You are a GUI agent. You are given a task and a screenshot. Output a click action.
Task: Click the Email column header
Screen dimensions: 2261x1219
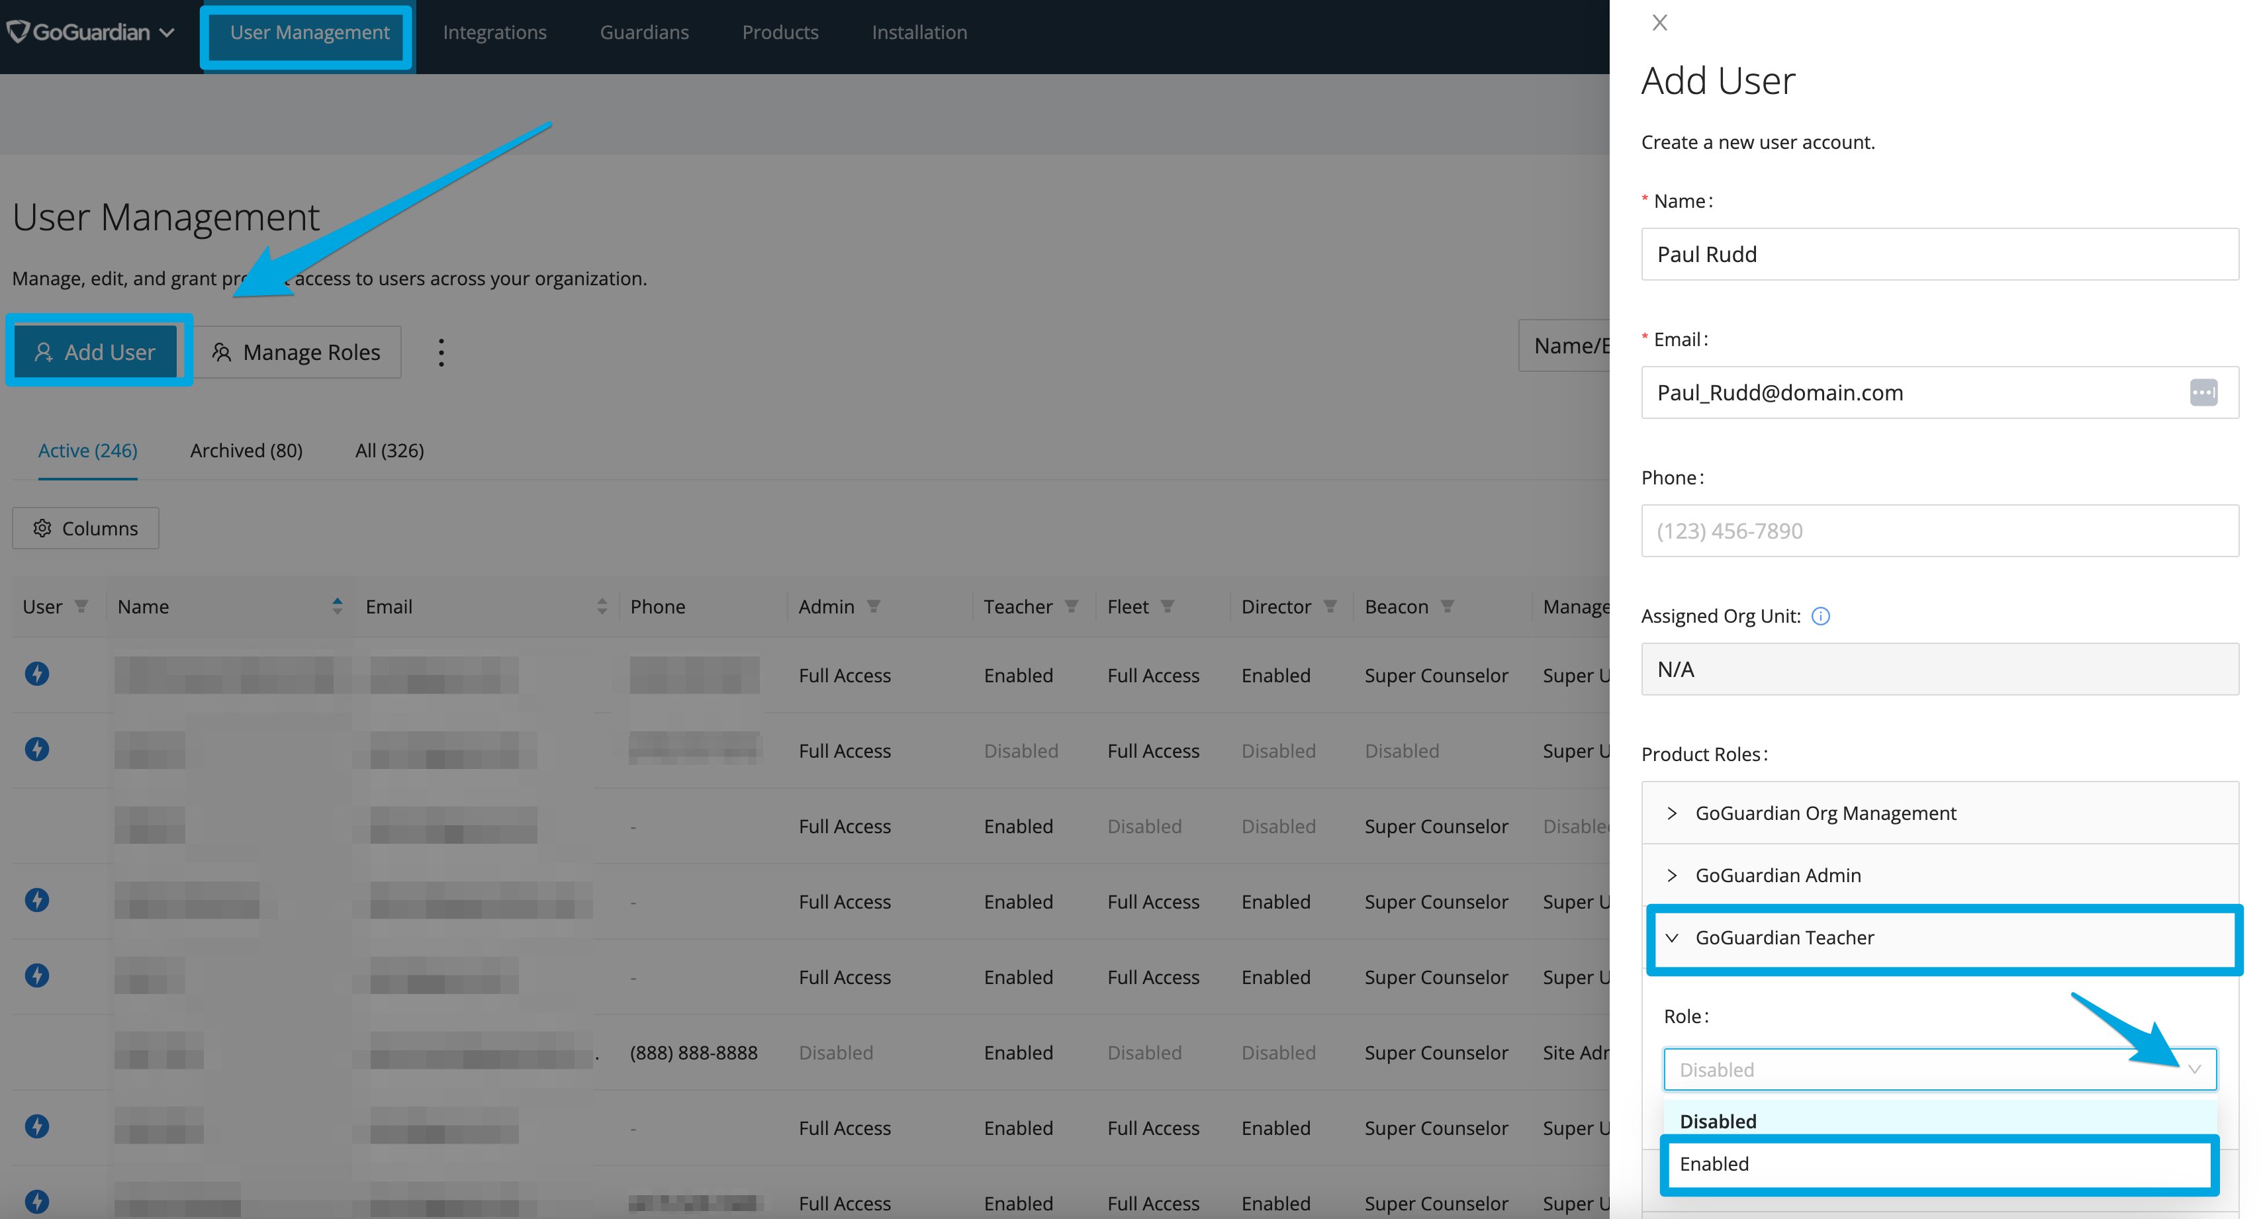tap(389, 606)
